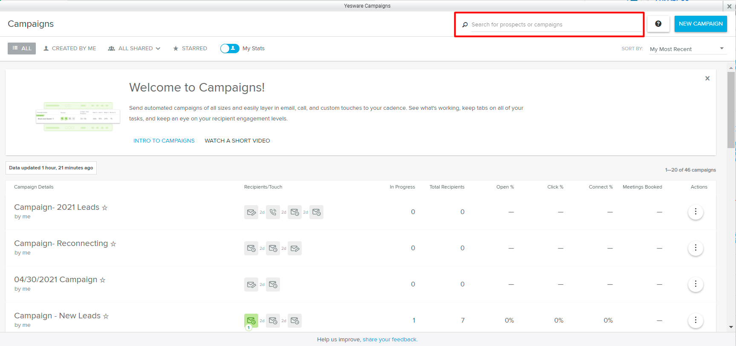Switch to the STARRED filter
Viewport: 736px width, 346px height.
pyautogui.click(x=190, y=49)
